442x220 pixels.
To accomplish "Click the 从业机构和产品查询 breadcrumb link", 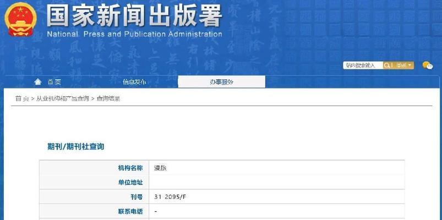I will 63,98.
